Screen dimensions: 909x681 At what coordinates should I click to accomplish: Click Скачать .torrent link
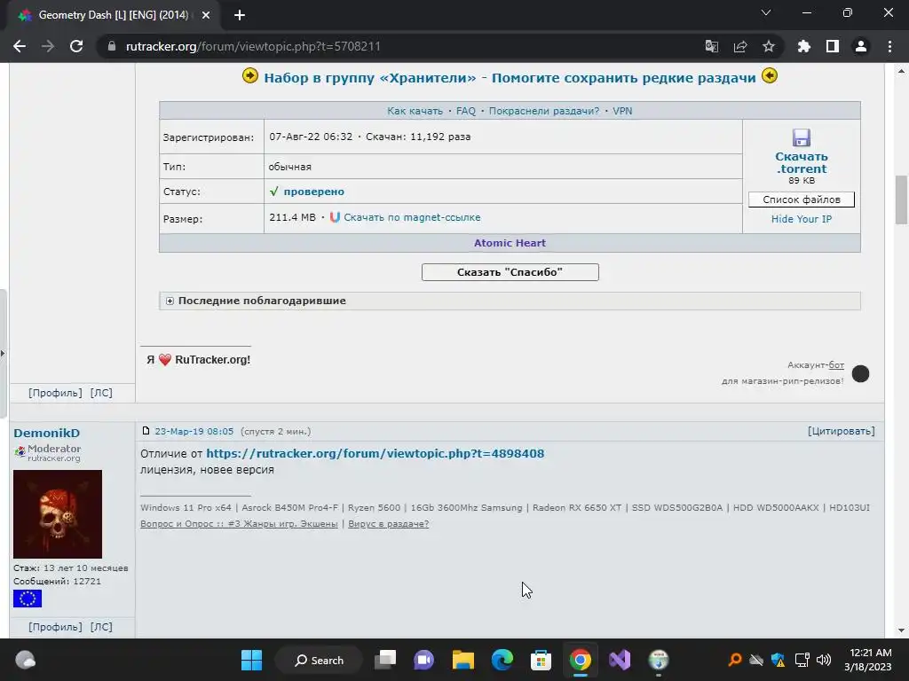pyautogui.click(x=802, y=163)
